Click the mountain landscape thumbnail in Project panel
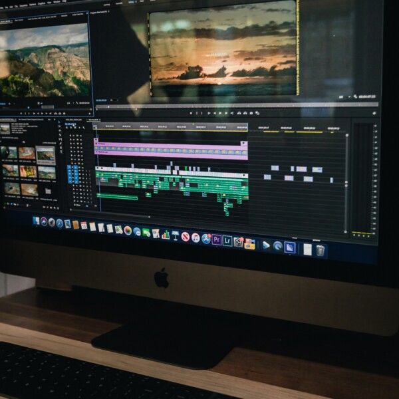This screenshot has height=399, width=399. [46, 152]
